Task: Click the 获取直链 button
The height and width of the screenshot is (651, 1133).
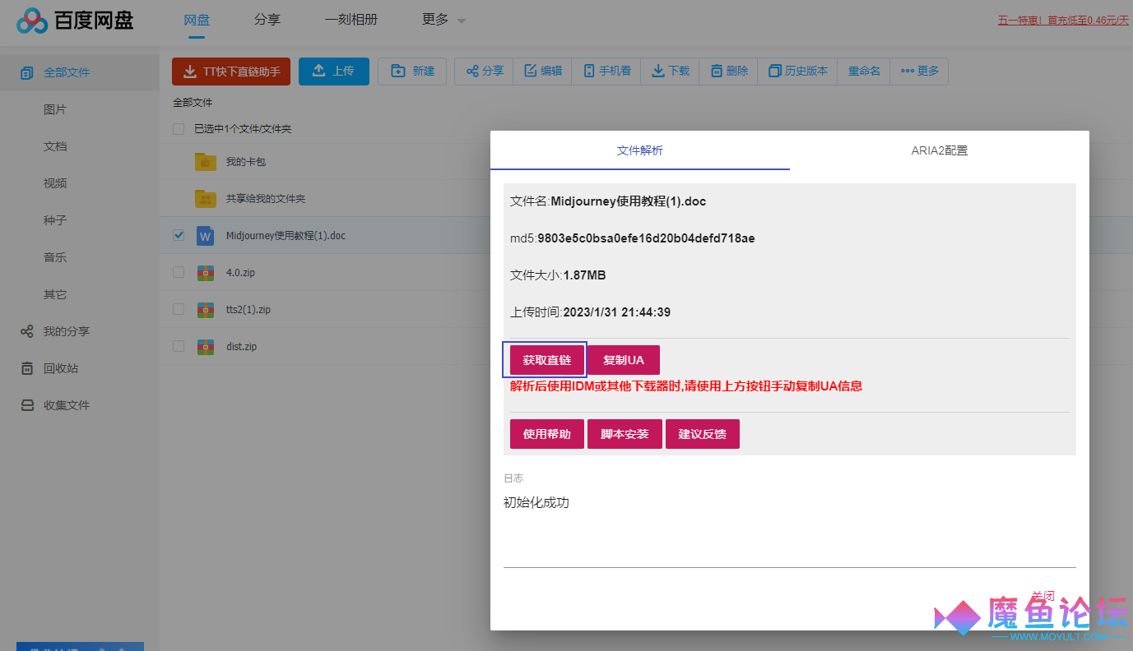Action: tap(547, 360)
